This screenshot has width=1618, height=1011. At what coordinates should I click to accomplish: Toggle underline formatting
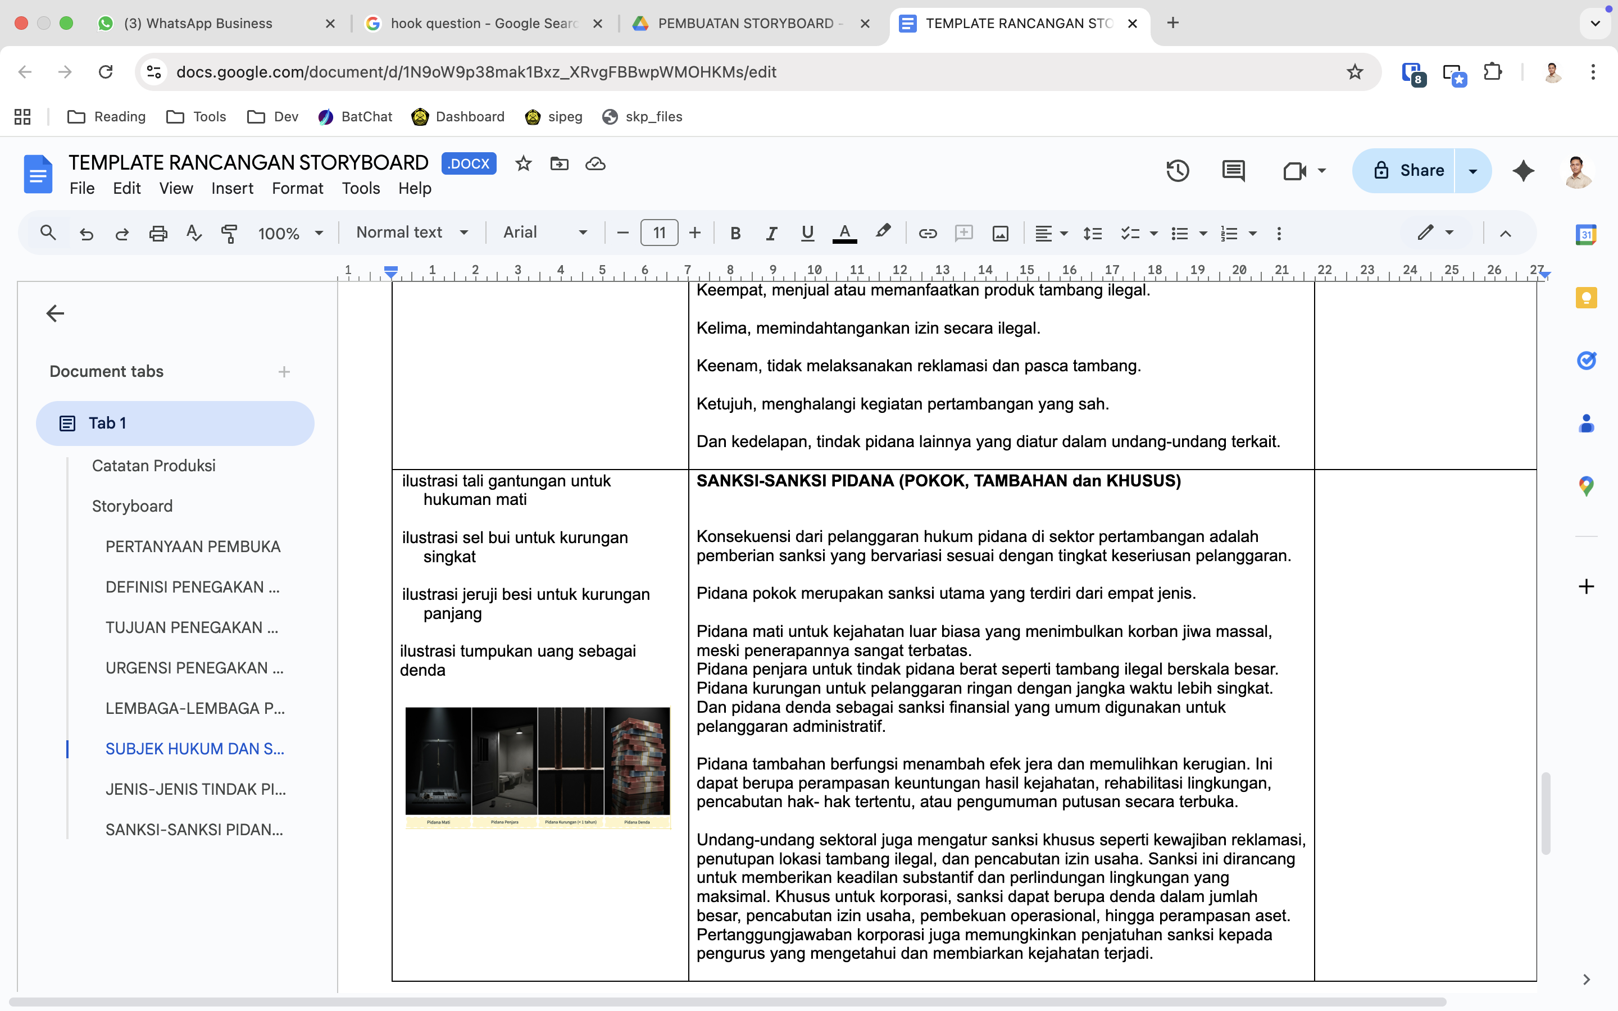(x=807, y=233)
